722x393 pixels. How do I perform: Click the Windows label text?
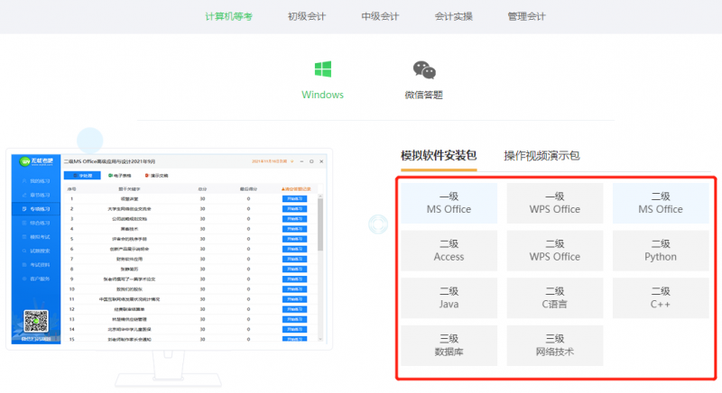tap(323, 95)
